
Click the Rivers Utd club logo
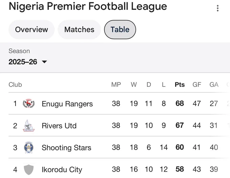pyautogui.click(x=29, y=126)
